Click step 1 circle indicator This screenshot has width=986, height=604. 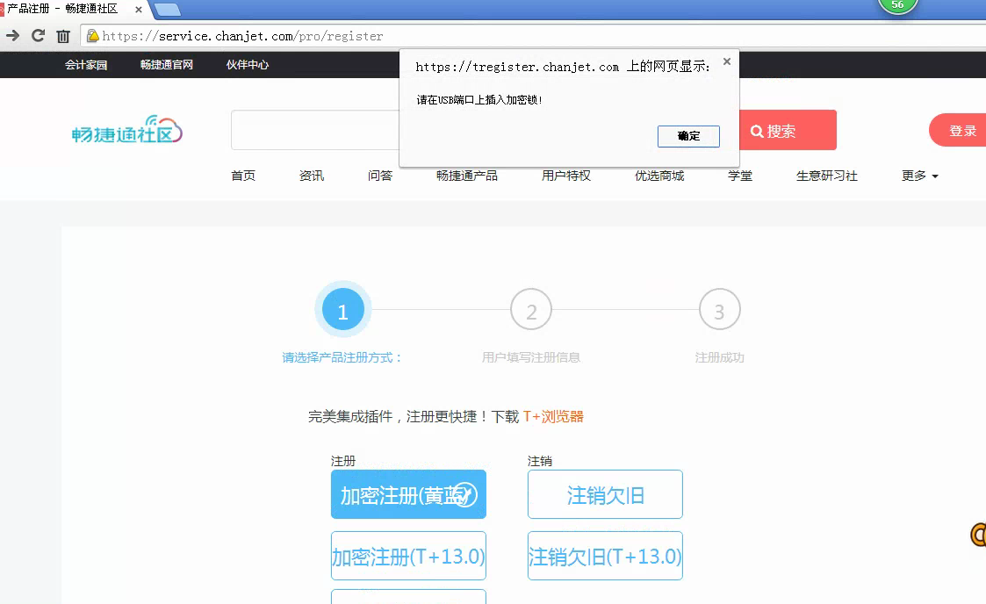[342, 310]
